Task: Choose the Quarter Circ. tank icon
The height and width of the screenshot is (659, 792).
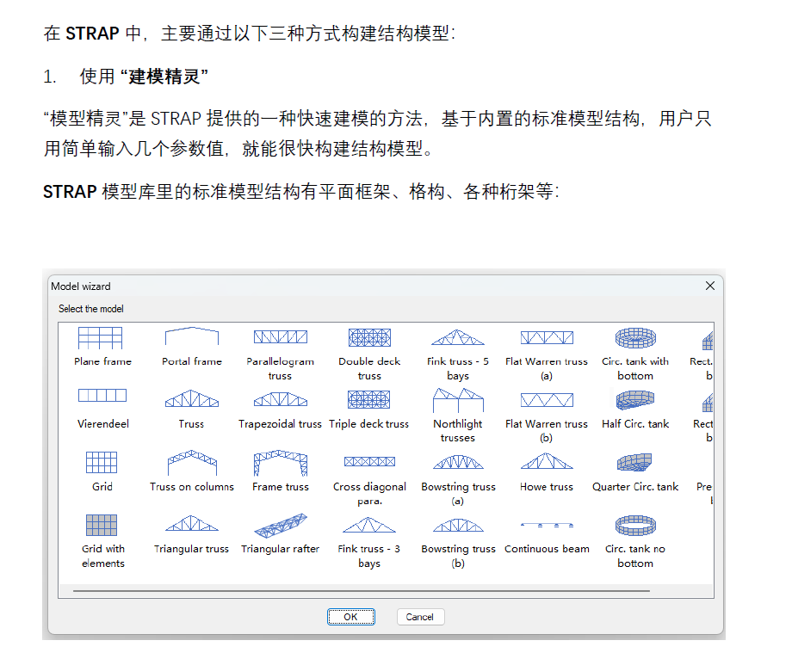Action: pos(634,462)
